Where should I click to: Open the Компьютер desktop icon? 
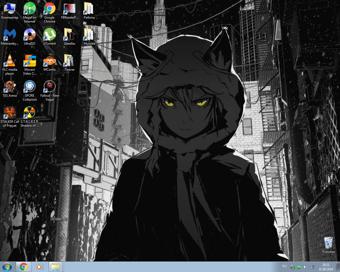tap(10, 11)
